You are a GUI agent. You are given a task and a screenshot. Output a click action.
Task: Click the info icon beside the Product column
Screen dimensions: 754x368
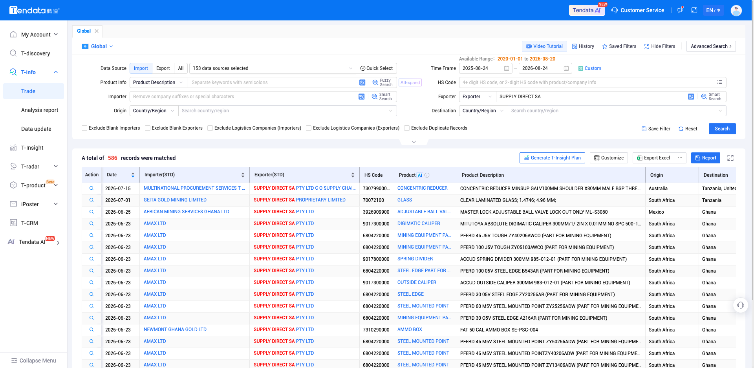427,175
